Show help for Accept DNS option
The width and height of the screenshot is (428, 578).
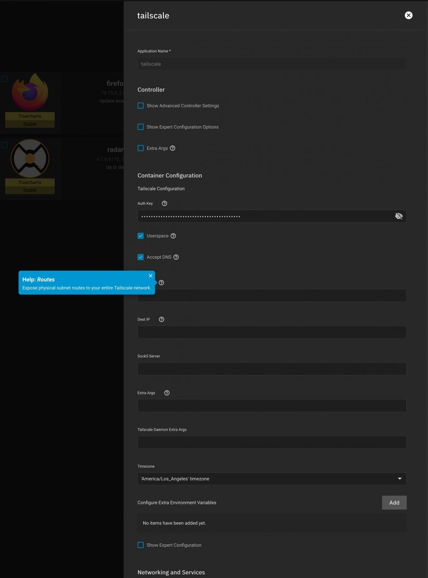coord(176,257)
